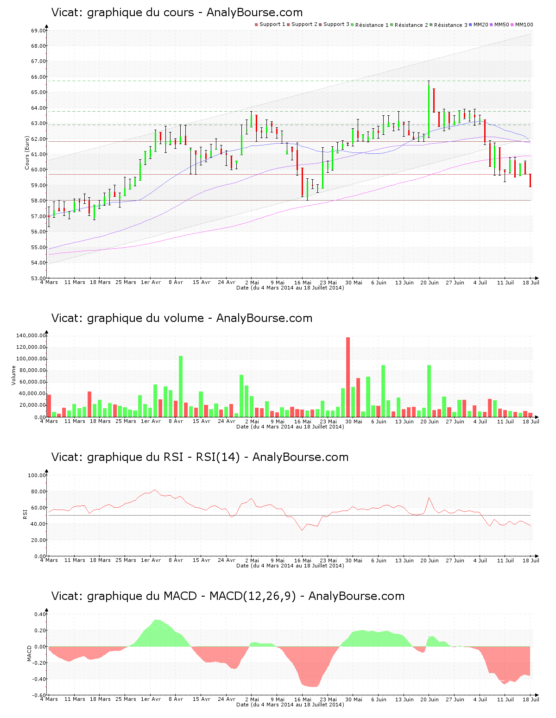Image resolution: width=556 pixels, height=718 pixels.
Task: Click the rotated 'RSI' axis label
Action: click(x=25, y=514)
